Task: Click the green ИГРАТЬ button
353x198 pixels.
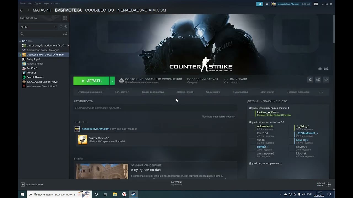Action: pyautogui.click(x=92, y=81)
